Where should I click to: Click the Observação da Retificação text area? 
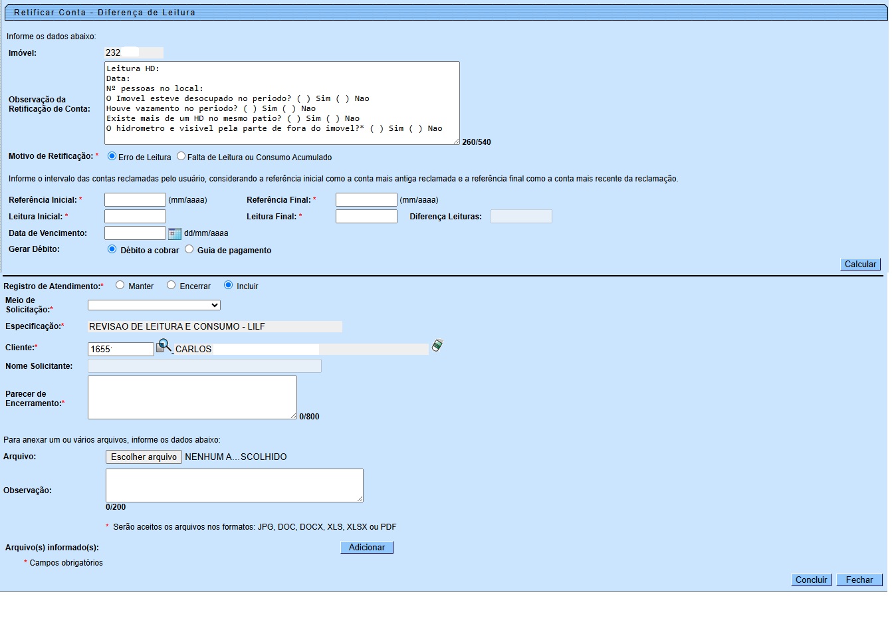tap(282, 103)
